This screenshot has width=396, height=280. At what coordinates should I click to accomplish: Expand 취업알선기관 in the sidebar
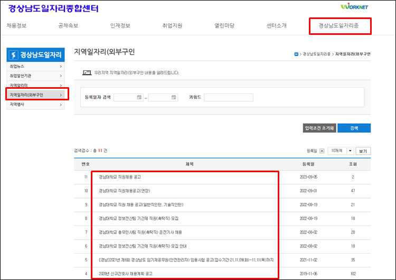click(x=35, y=76)
